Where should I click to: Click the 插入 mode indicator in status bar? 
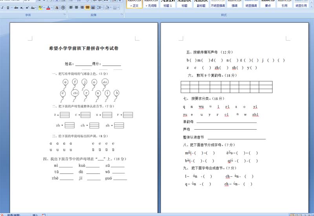click(35, 215)
